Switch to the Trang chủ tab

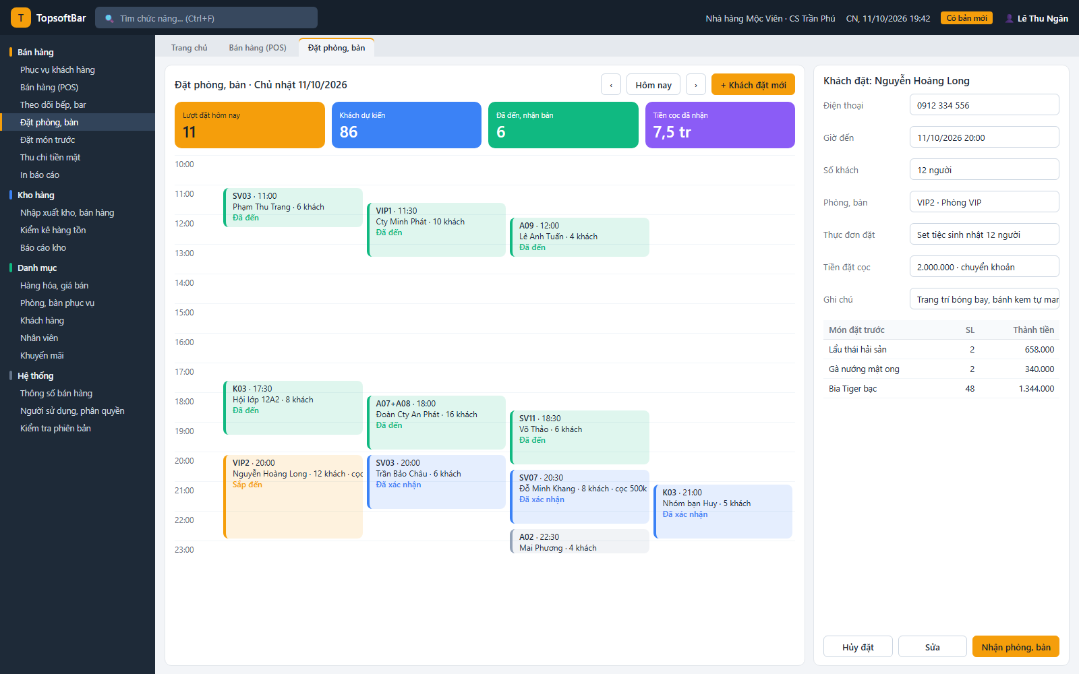189,48
